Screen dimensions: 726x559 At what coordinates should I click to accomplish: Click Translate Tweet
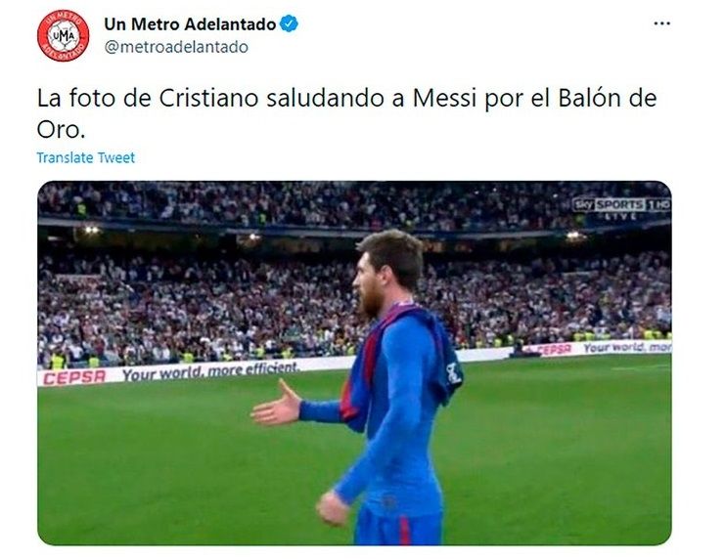86,157
